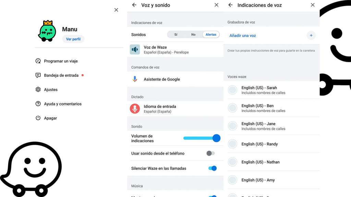Viewport: 351px width, 197px height.
Task: Click the red notification dot on Bandeja
Action: coord(83,75)
